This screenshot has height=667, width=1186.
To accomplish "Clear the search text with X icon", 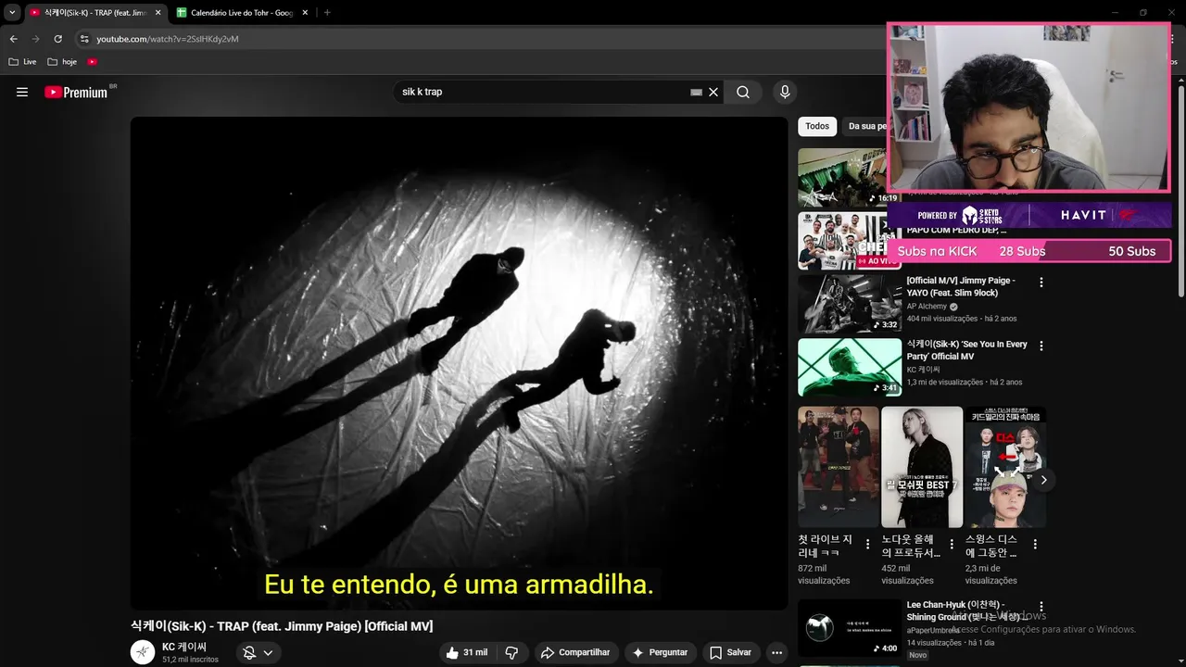I will (x=713, y=92).
